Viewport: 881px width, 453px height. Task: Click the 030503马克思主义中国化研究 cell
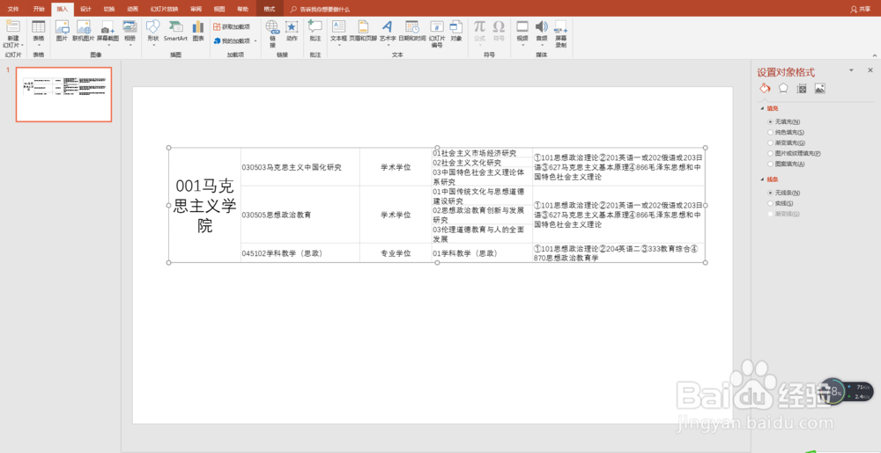300,167
